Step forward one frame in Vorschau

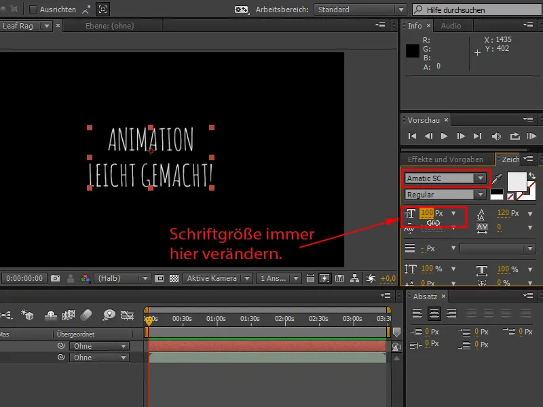coord(461,136)
